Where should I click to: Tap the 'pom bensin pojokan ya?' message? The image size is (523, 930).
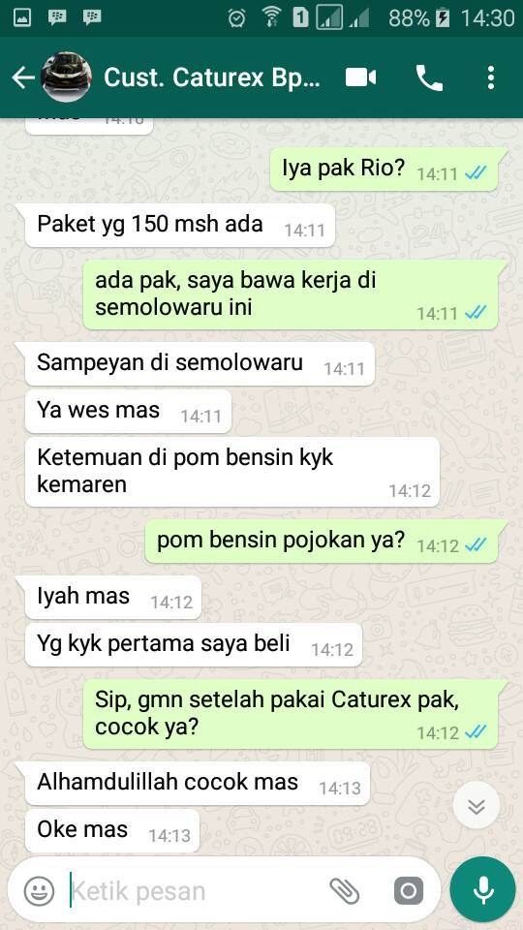pyautogui.click(x=322, y=542)
